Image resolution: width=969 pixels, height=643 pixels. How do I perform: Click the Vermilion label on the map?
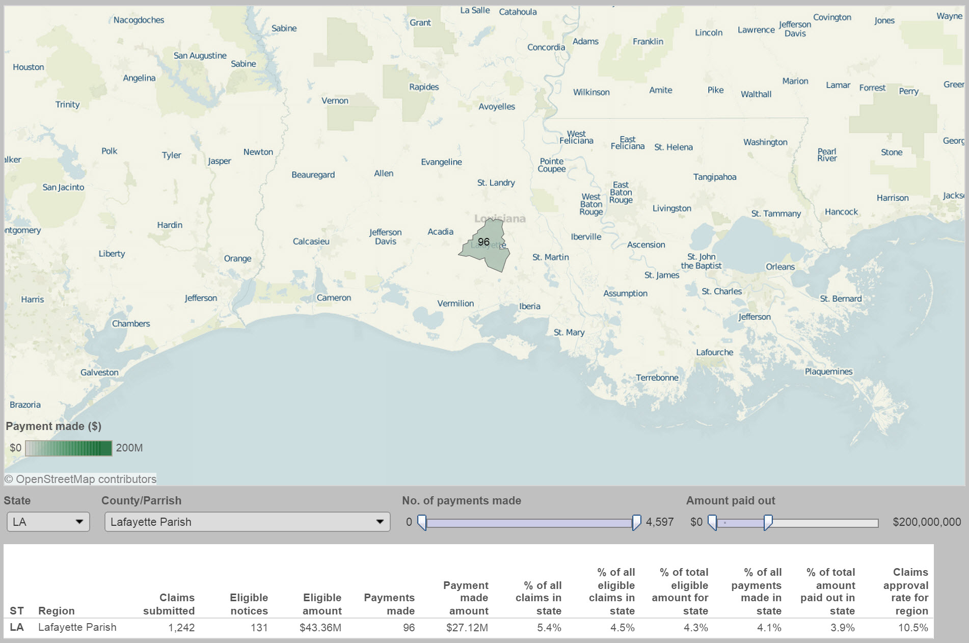point(455,303)
